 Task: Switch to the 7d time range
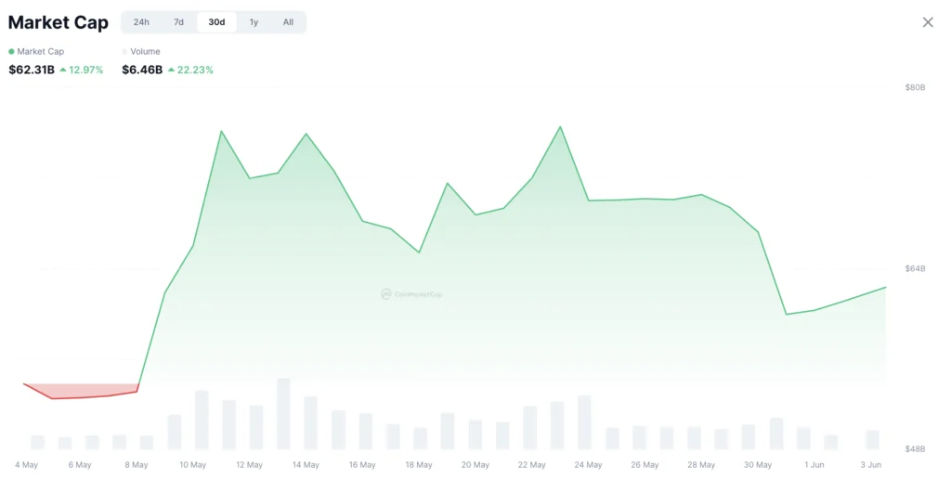click(x=178, y=22)
